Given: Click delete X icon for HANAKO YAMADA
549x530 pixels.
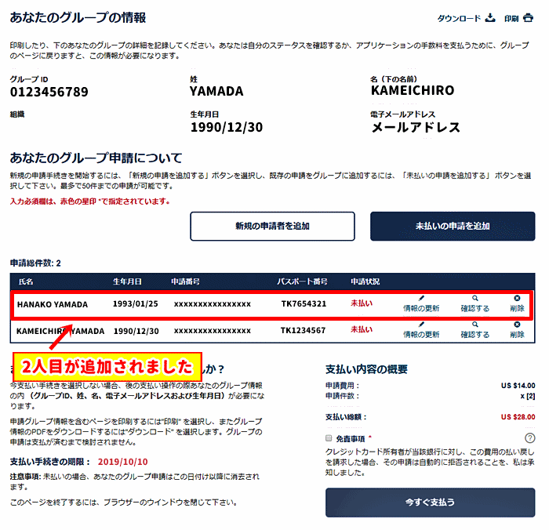Looking at the screenshot, I should pyautogui.click(x=517, y=299).
